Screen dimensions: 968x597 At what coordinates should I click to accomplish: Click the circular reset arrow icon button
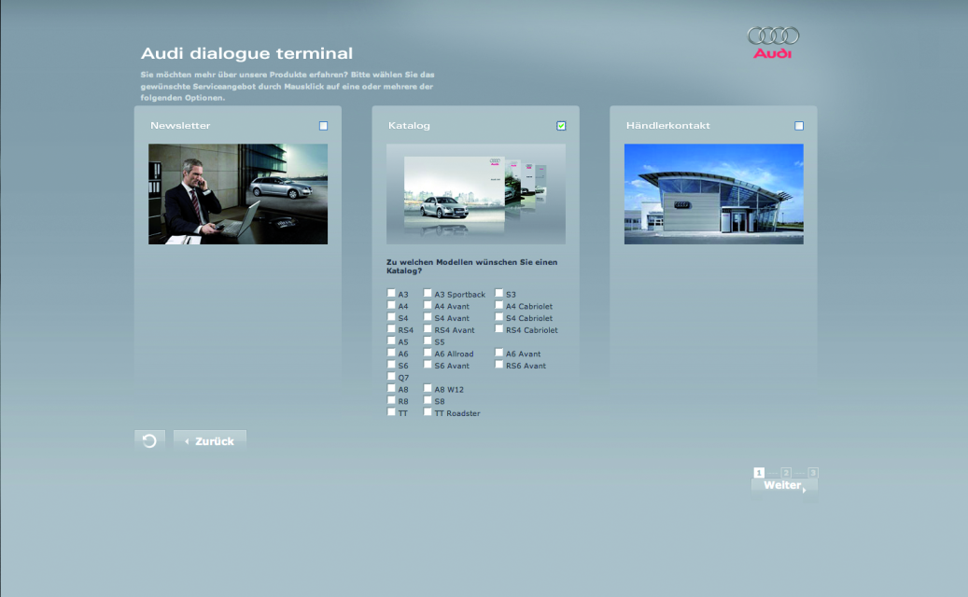pos(149,441)
